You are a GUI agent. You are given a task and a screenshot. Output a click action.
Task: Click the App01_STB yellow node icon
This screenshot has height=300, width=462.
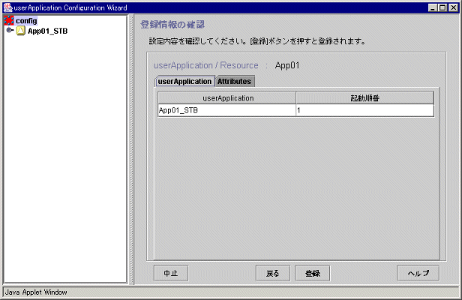coord(21,31)
